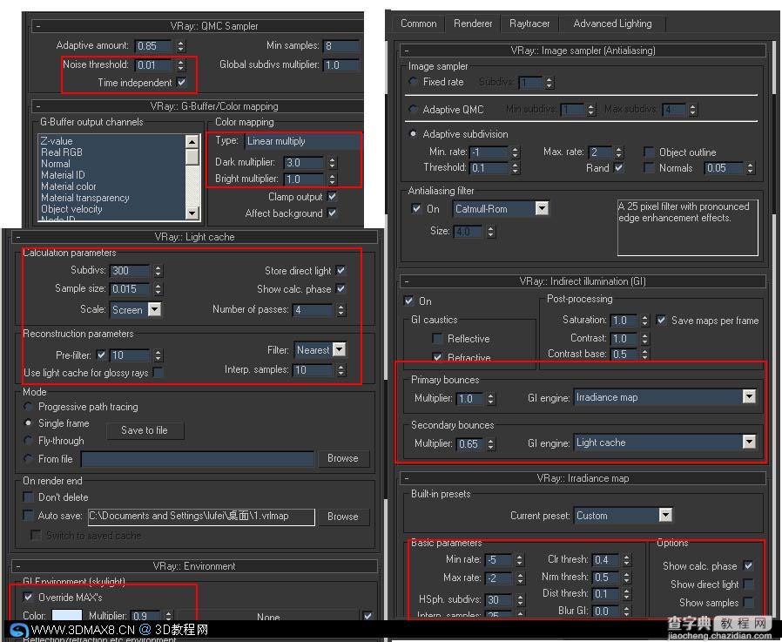Open Catmull-Rom antialiasing filter dropdown
782x642 pixels.
pyautogui.click(x=542, y=208)
